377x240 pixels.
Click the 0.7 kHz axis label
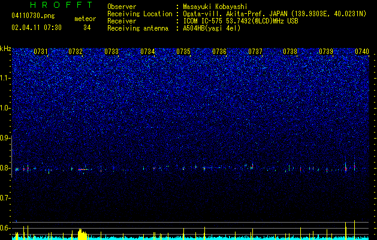(5, 198)
